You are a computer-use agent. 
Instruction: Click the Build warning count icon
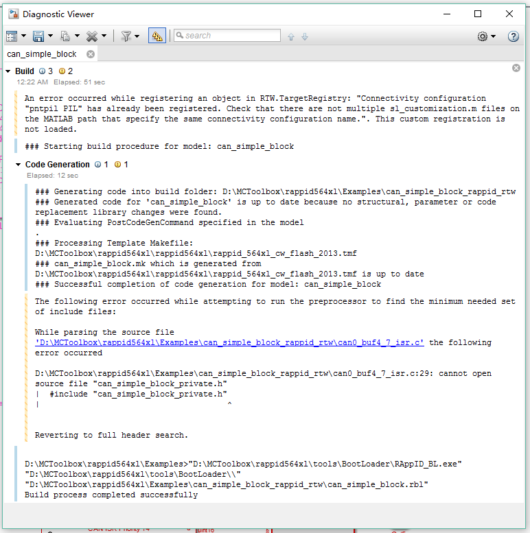coord(62,71)
